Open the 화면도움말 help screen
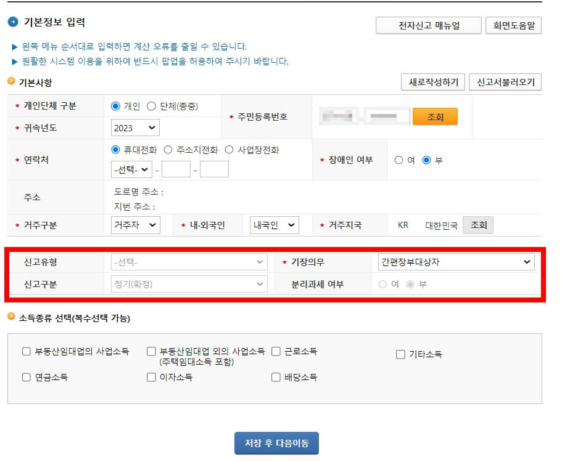Viewport: 570px width, 462px height. [x=513, y=26]
